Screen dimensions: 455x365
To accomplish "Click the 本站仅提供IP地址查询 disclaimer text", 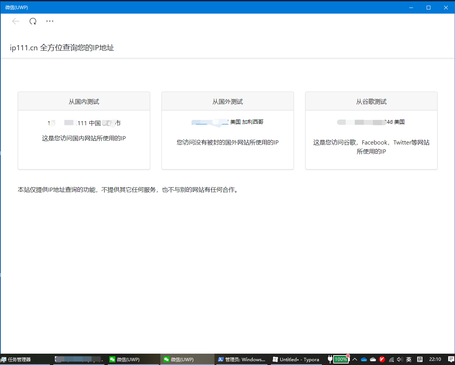I will (128, 190).
